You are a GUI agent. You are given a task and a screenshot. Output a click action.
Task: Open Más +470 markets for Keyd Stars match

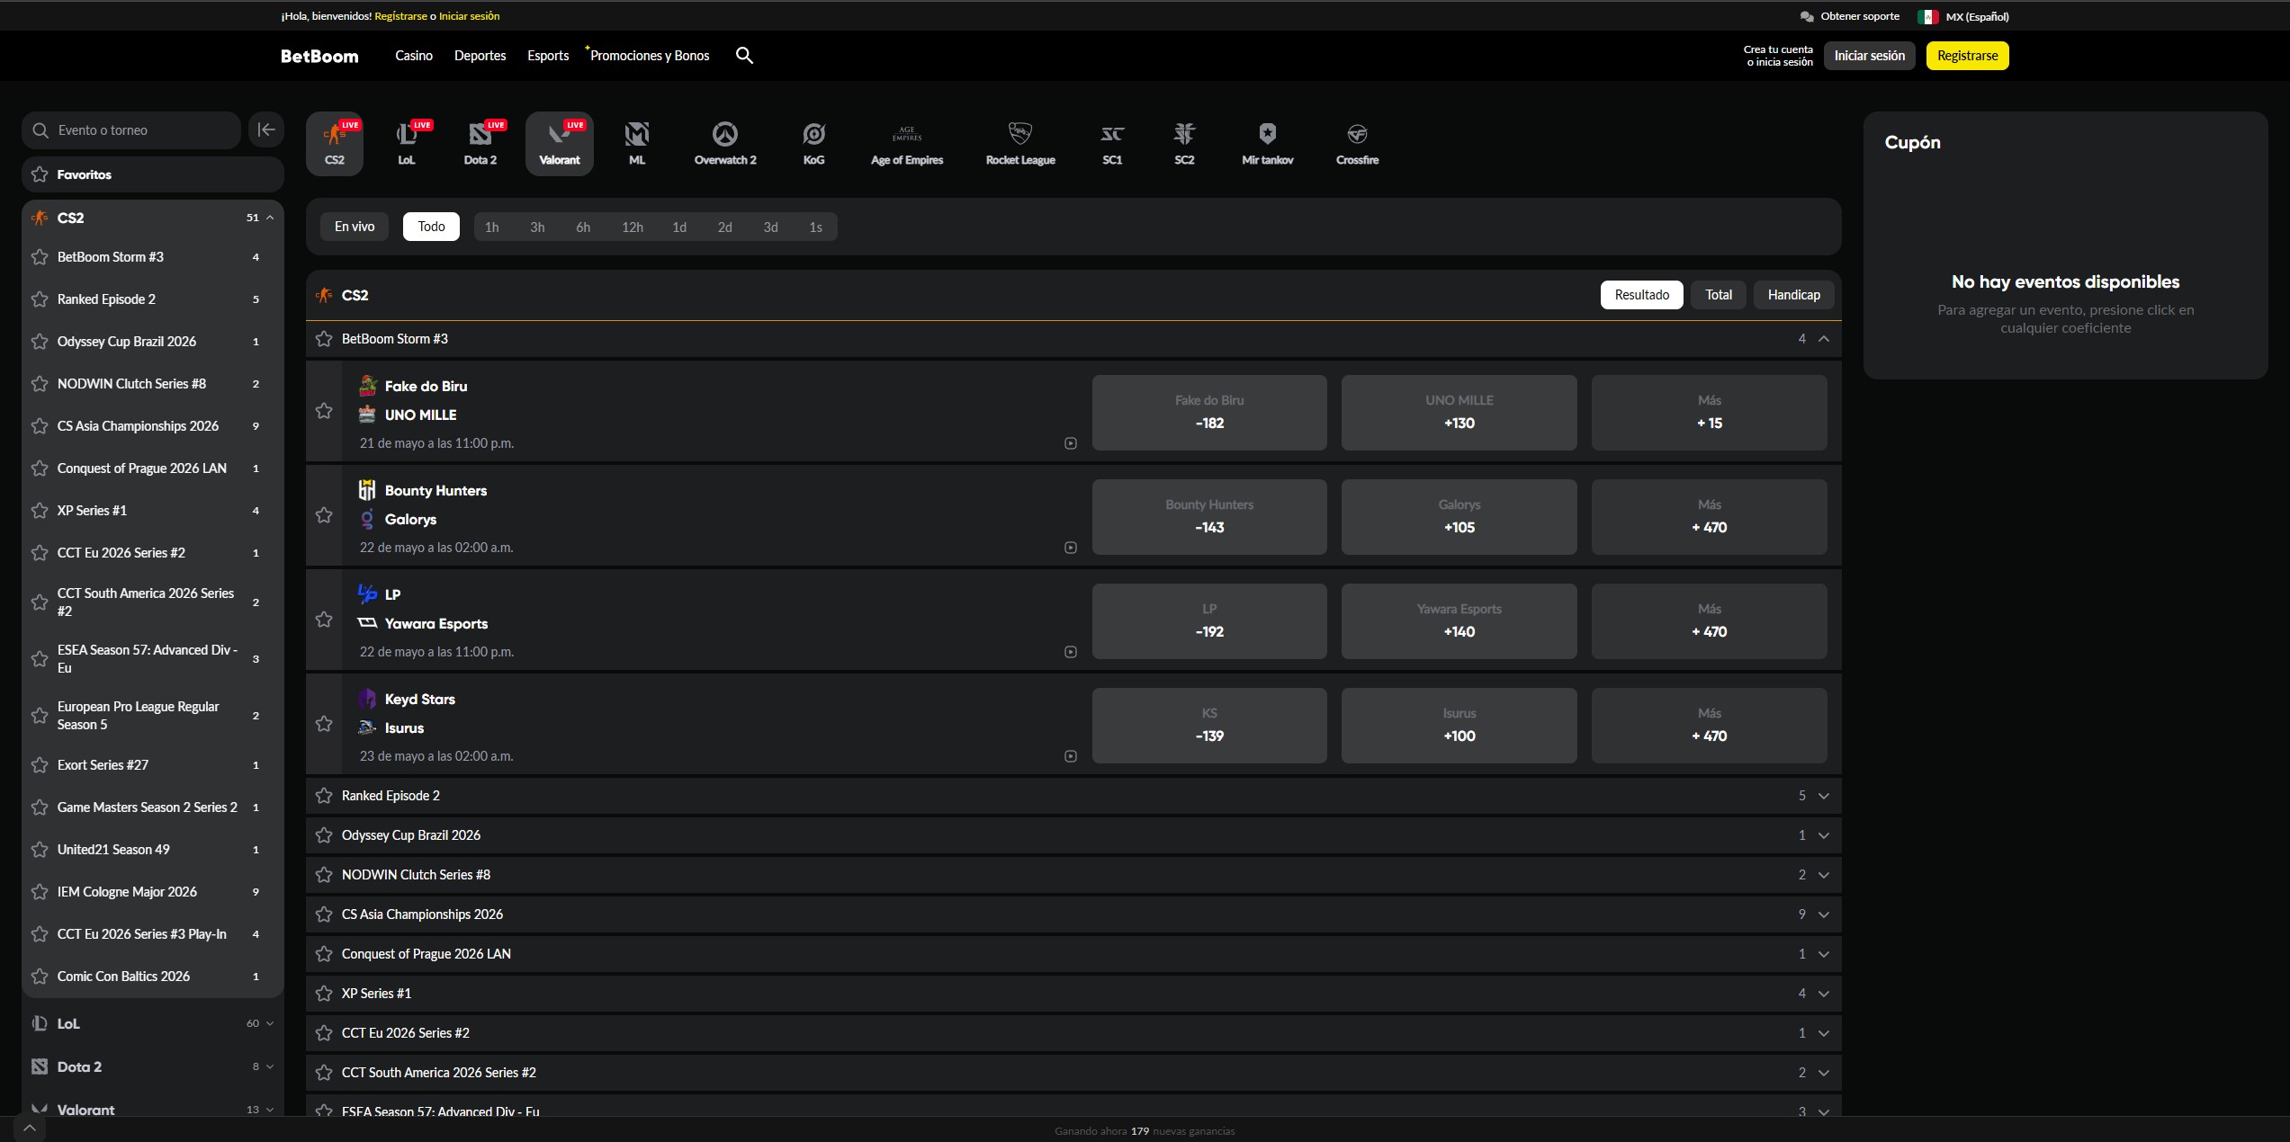[x=1709, y=726]
